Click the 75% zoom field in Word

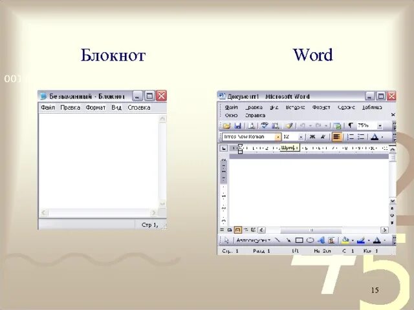point(367,126)
